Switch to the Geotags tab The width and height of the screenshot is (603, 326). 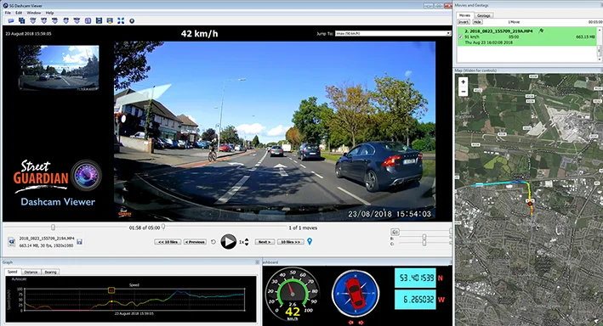tap(483, 16)
